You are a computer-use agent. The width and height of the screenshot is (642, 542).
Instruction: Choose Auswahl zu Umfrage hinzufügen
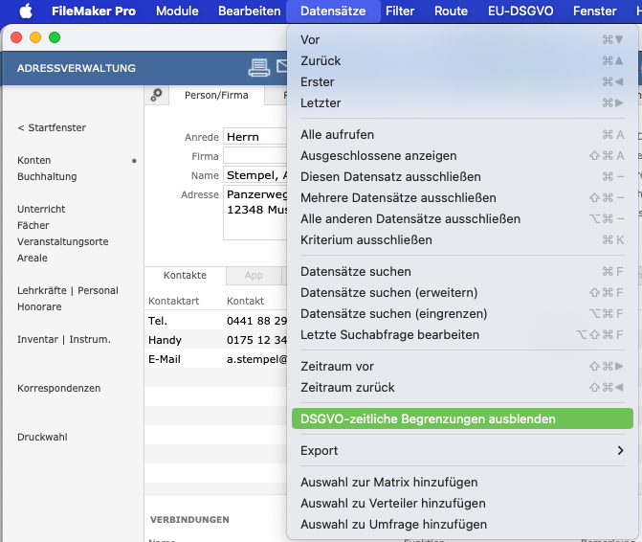click(462, 525)
